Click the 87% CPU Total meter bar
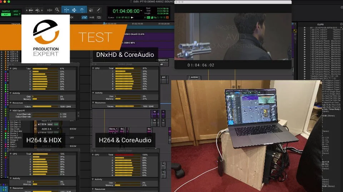The height and width of the screenshot is (192, 343). [128, 68]
